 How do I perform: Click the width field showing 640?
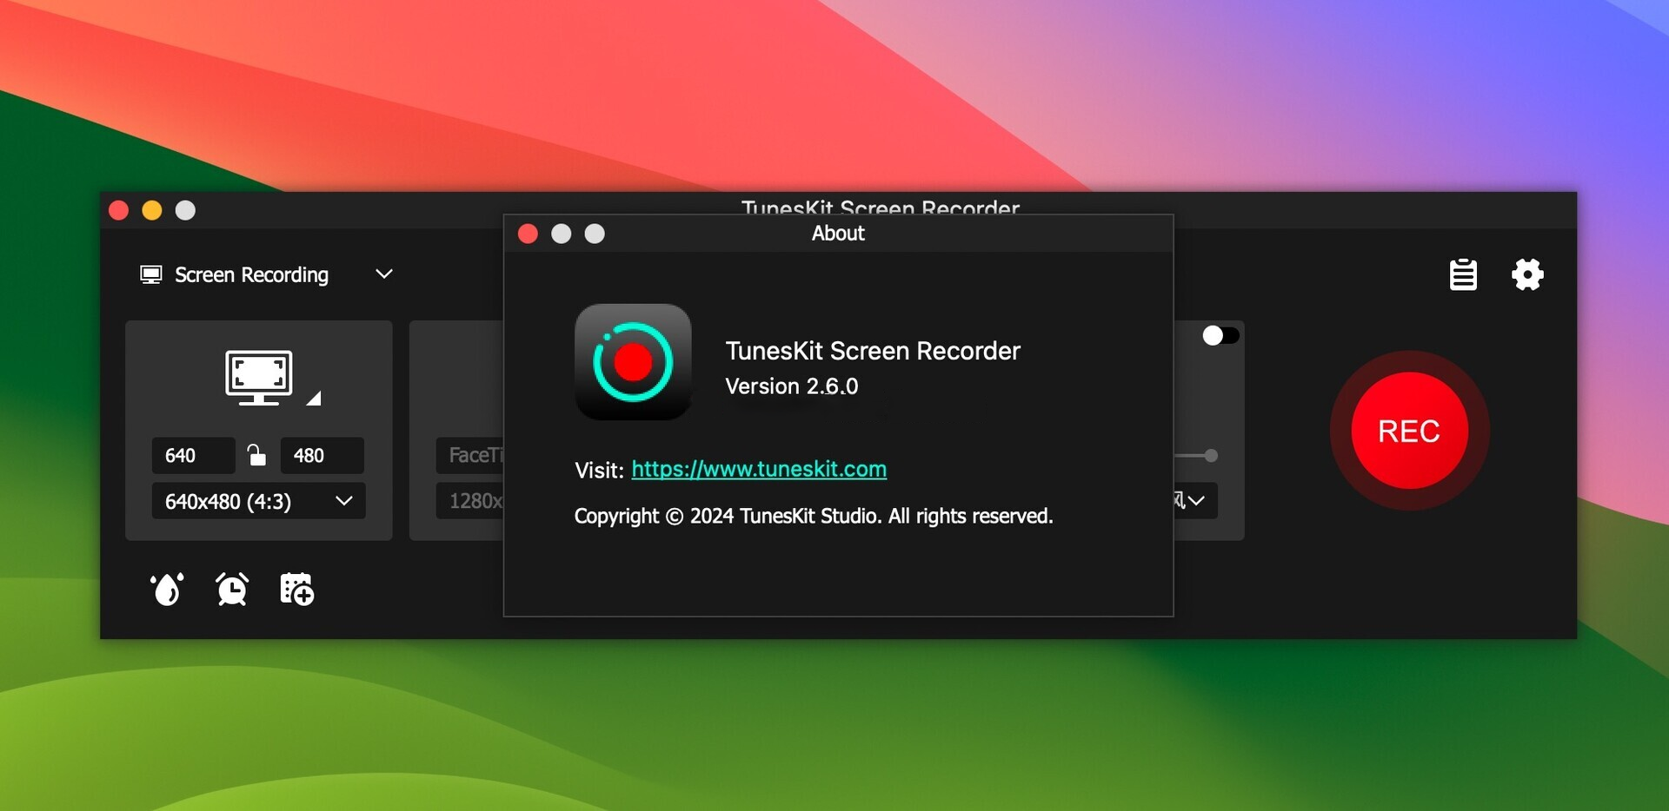(x=193, y=455)
